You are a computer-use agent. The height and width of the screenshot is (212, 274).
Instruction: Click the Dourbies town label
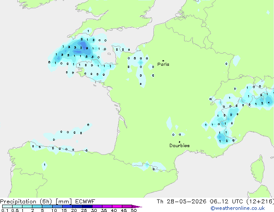click(179, 145)
